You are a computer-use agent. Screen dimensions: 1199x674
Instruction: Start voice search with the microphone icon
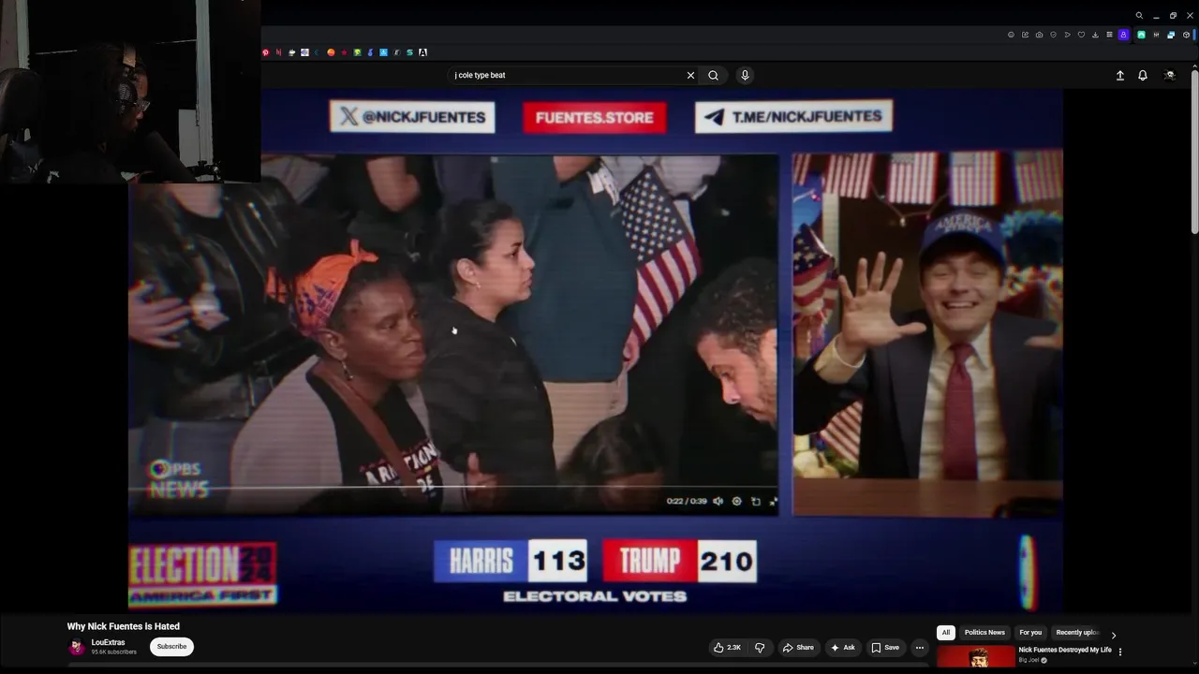pyautogui.click(x=745, y=75)
